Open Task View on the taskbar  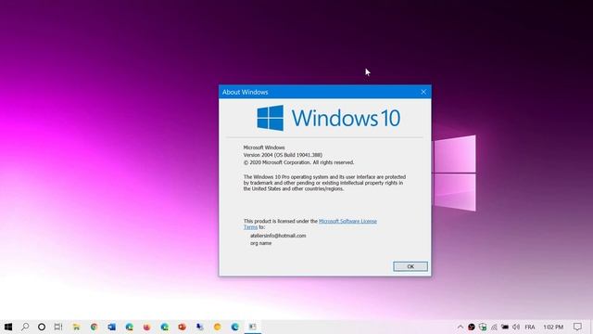coord(58,327)
